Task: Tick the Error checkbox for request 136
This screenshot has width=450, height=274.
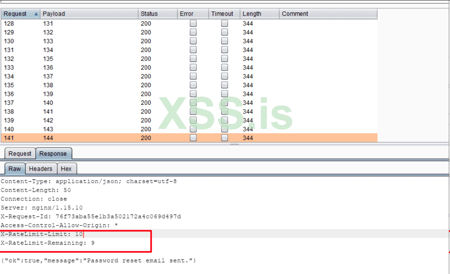Action: 193,94
